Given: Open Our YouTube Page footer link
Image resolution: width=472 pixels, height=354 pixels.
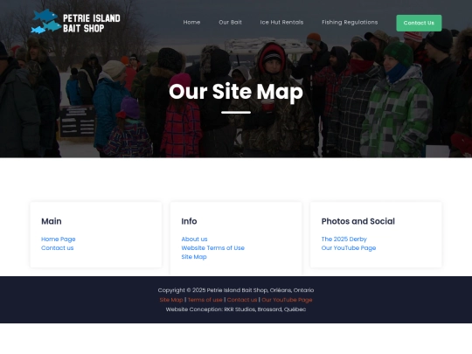Looking at the screenshot, I should point(287,300).
